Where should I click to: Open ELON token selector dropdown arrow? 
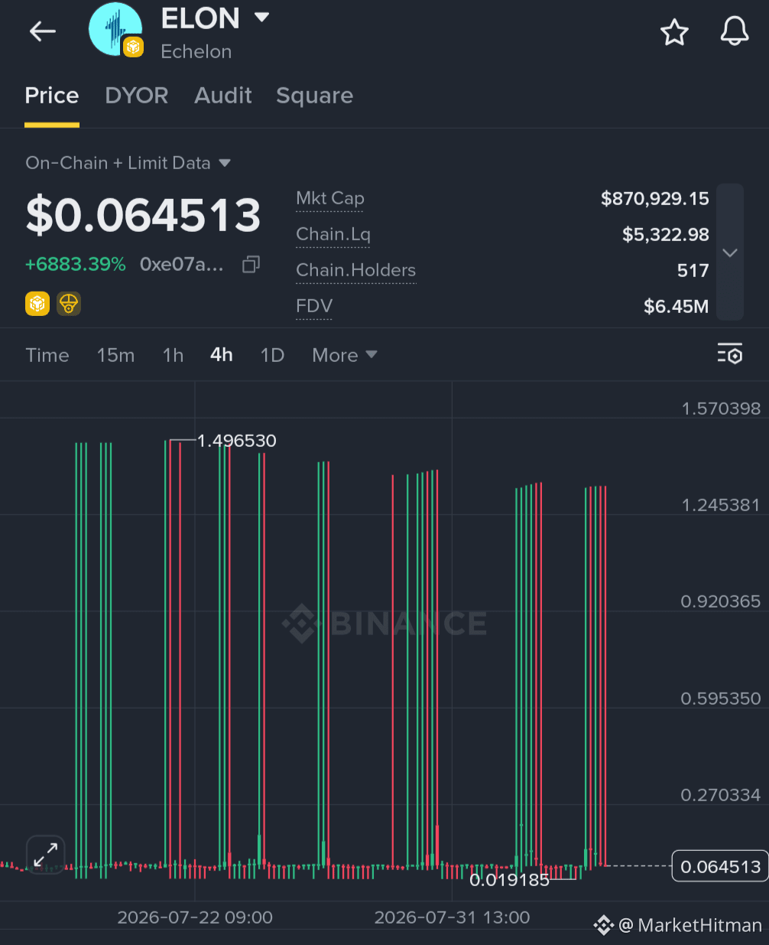[261, 17]
